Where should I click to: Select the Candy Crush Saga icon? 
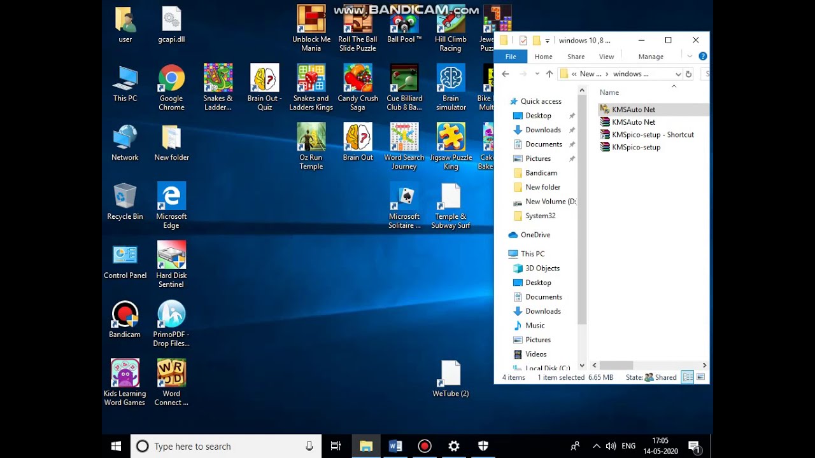coord(357,88)
